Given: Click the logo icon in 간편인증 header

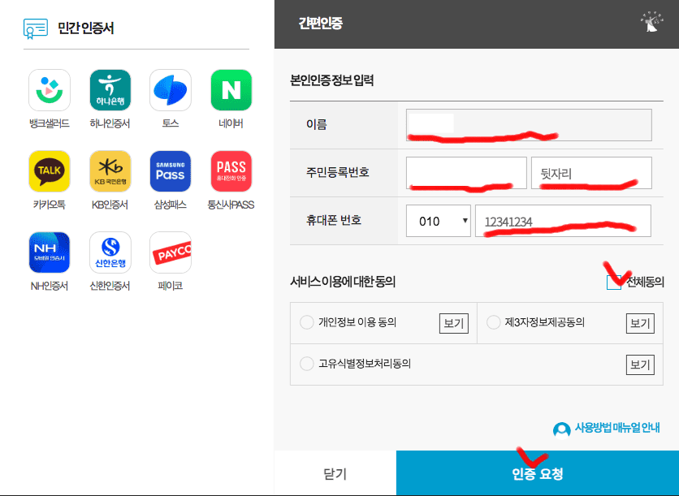Looking at the screenshot, I should click(x=651, y=22).
